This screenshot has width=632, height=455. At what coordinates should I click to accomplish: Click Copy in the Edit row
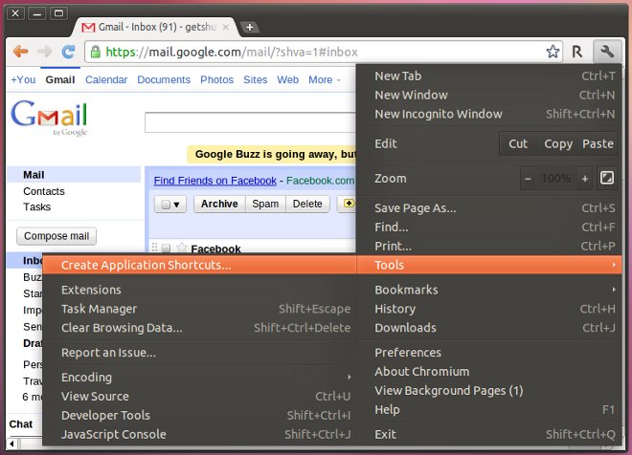pyautogui.click(x=558, y=143)
